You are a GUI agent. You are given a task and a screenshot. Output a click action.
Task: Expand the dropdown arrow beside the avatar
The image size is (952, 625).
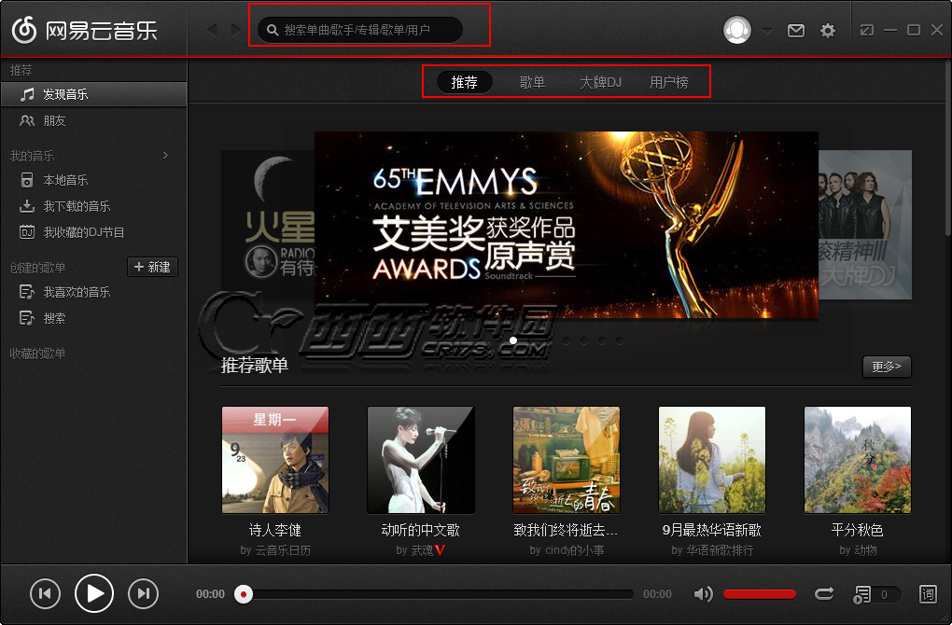[x=767, y=31]
